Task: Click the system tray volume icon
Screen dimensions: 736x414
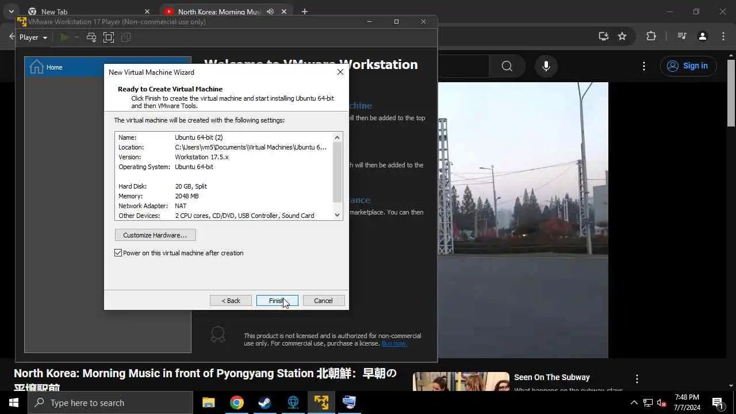Action: pyautogui.click(x=662, y=402)
